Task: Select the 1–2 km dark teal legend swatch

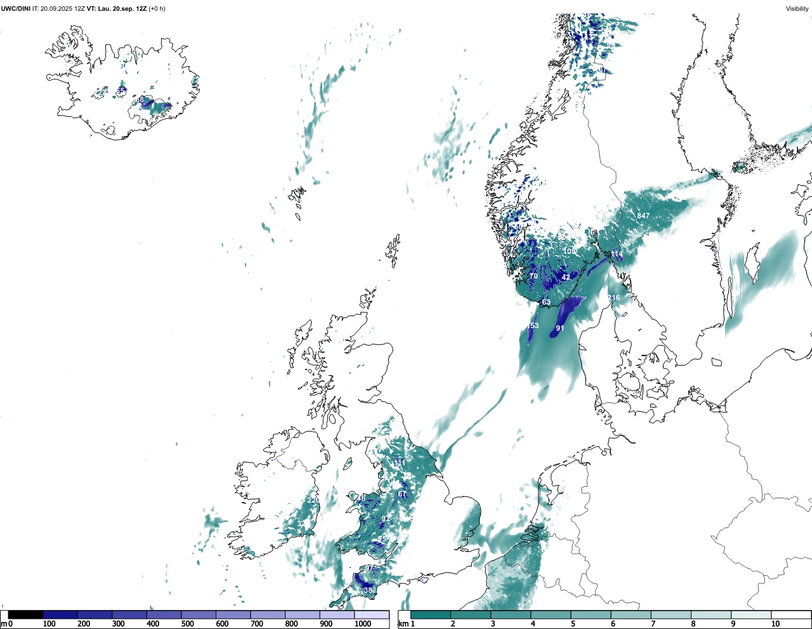Action: click(x=430, y=614)
